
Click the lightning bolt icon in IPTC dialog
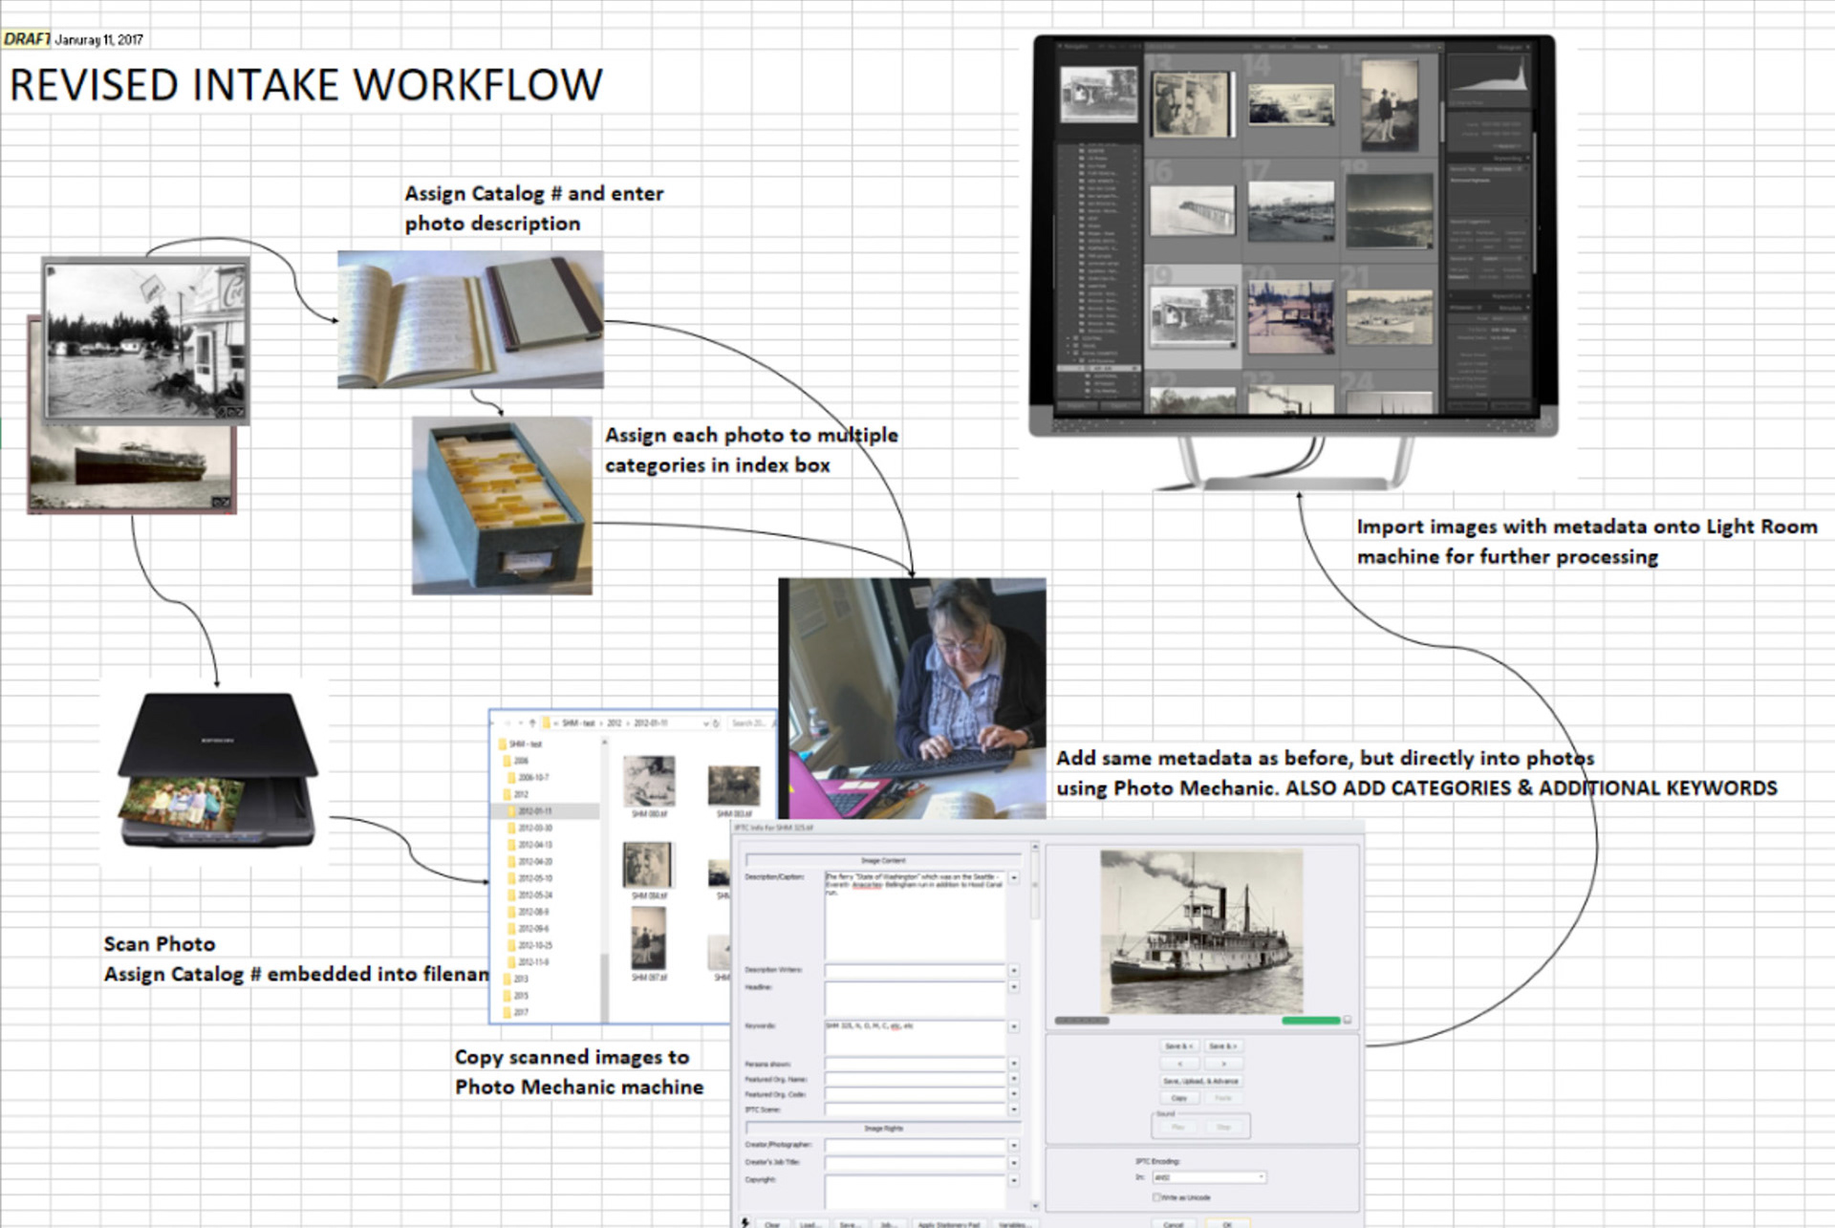click(x=745, y=1222)
